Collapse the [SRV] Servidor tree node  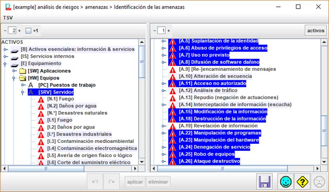22,92
